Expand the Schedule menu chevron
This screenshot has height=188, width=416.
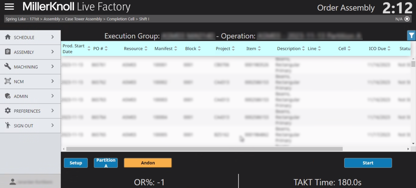[x=52, y=37]
